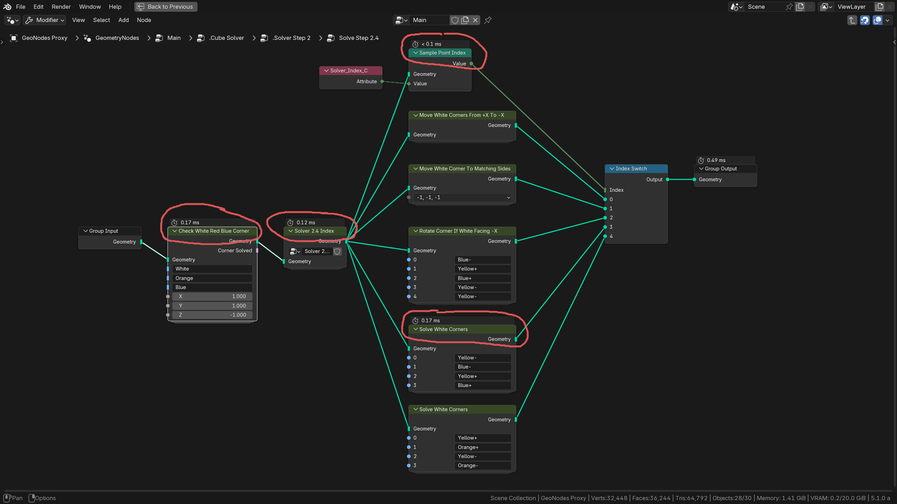Screen dimensions: 897x504
Task: Toggle fake user shield in Solver 2.4 Index node
Action: point(337,251)
